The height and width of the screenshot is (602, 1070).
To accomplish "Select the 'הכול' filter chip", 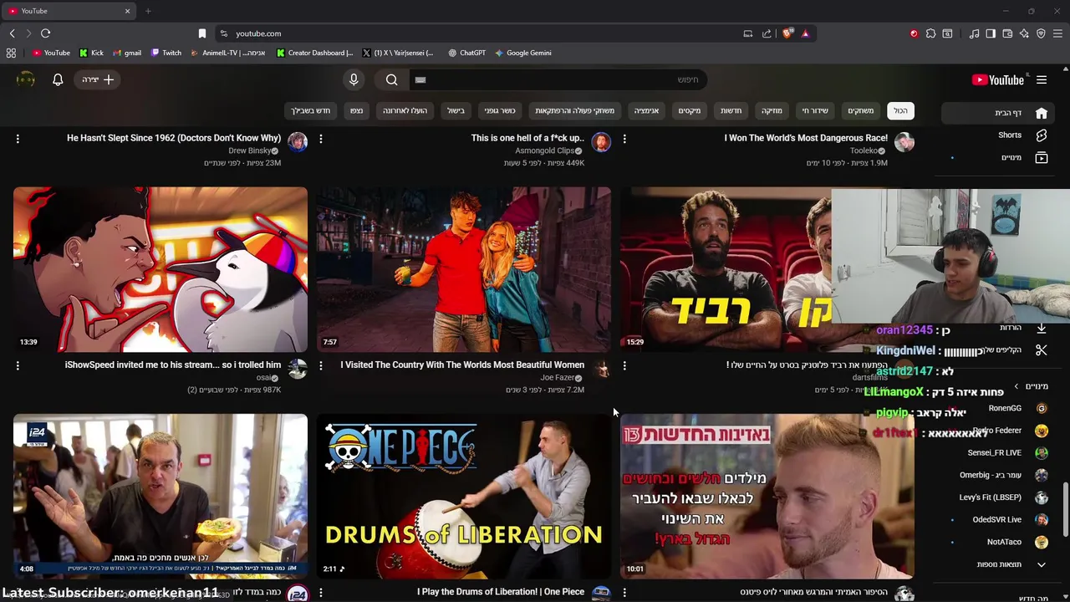I will pos(900,110).
